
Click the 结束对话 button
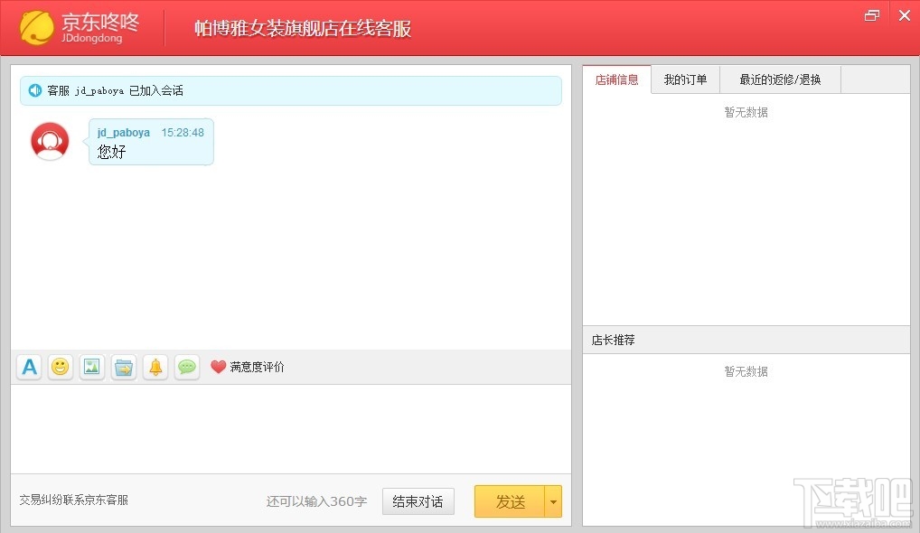418,501
